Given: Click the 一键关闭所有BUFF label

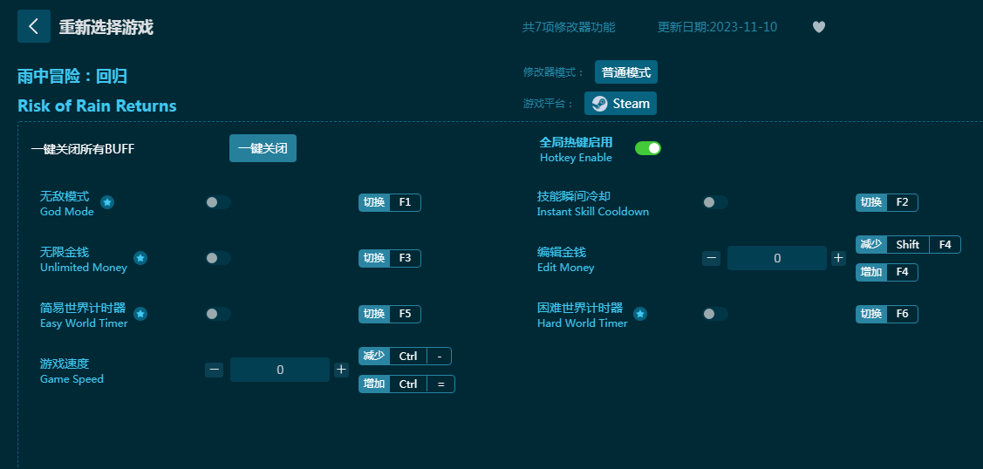Looking at the screenshot, I should 83,149.
